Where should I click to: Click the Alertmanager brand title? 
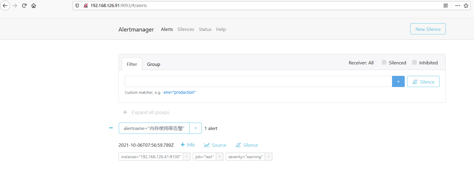click(136, 29)
